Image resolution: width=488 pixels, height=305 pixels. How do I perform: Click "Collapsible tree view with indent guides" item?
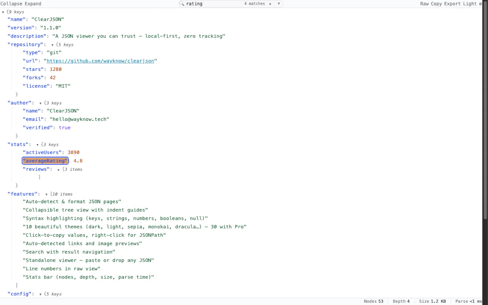(x=85, y=210)
